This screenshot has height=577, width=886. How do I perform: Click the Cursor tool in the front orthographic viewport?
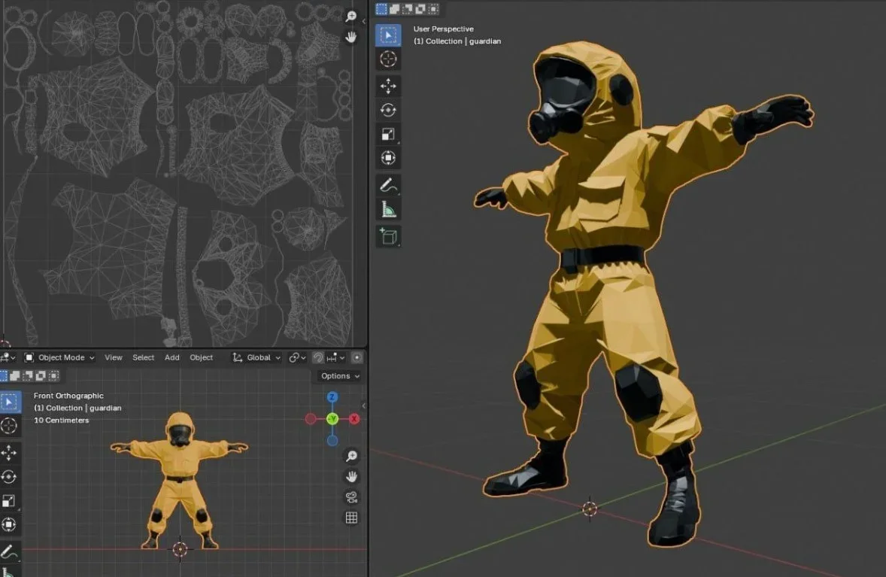click(x=9, y=426)
